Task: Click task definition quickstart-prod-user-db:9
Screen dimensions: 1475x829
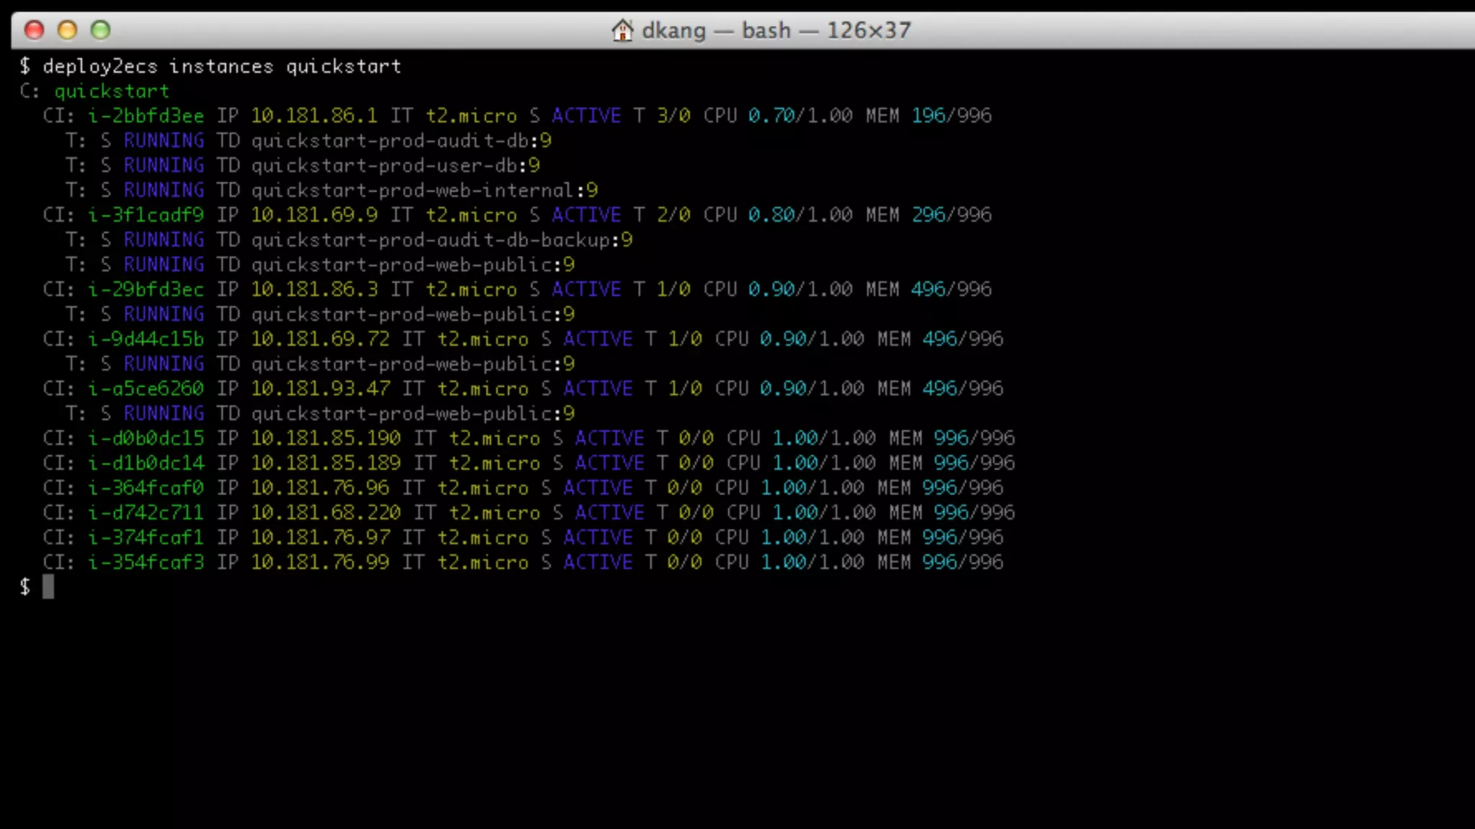Action: 395,166
